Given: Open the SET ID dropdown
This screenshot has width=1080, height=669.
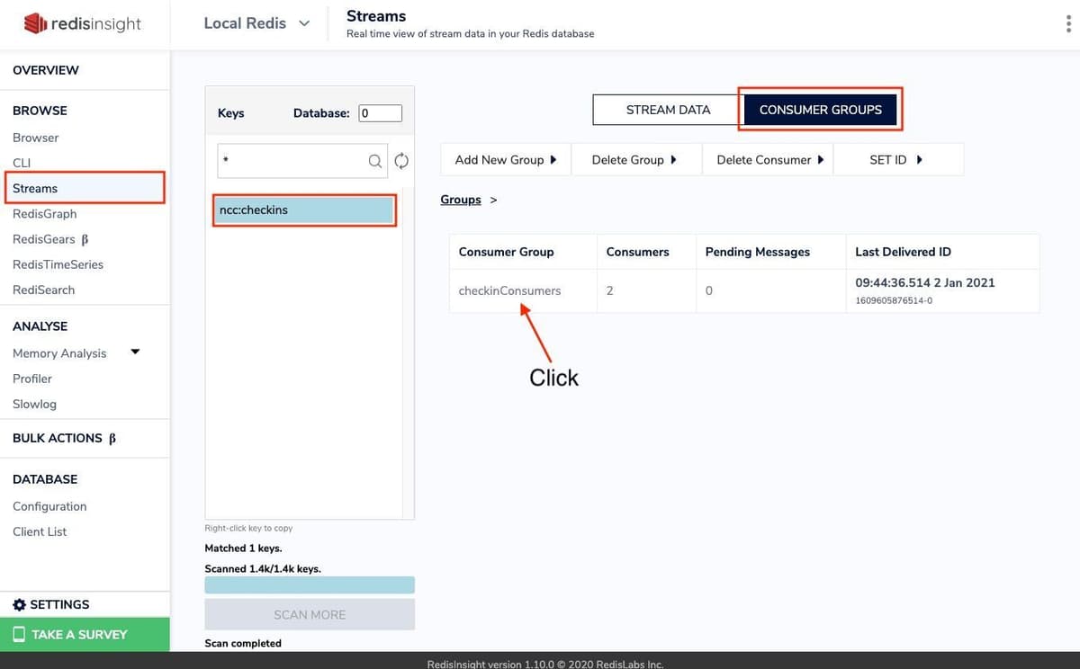Looking at the screenshot, I should (x=896, y=159).
